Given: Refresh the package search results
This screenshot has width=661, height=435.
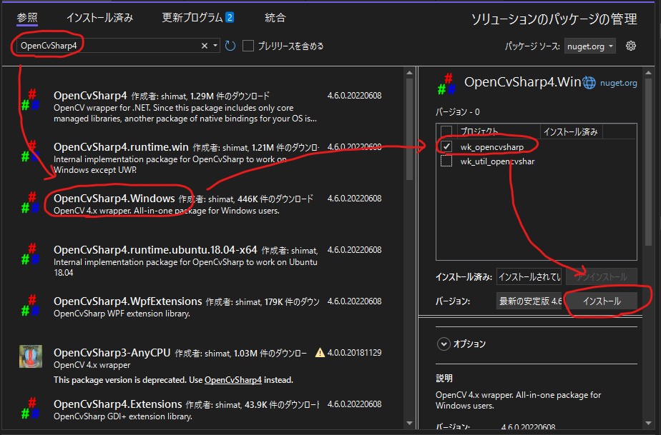Looking at the screenshot, I should 230,46.
